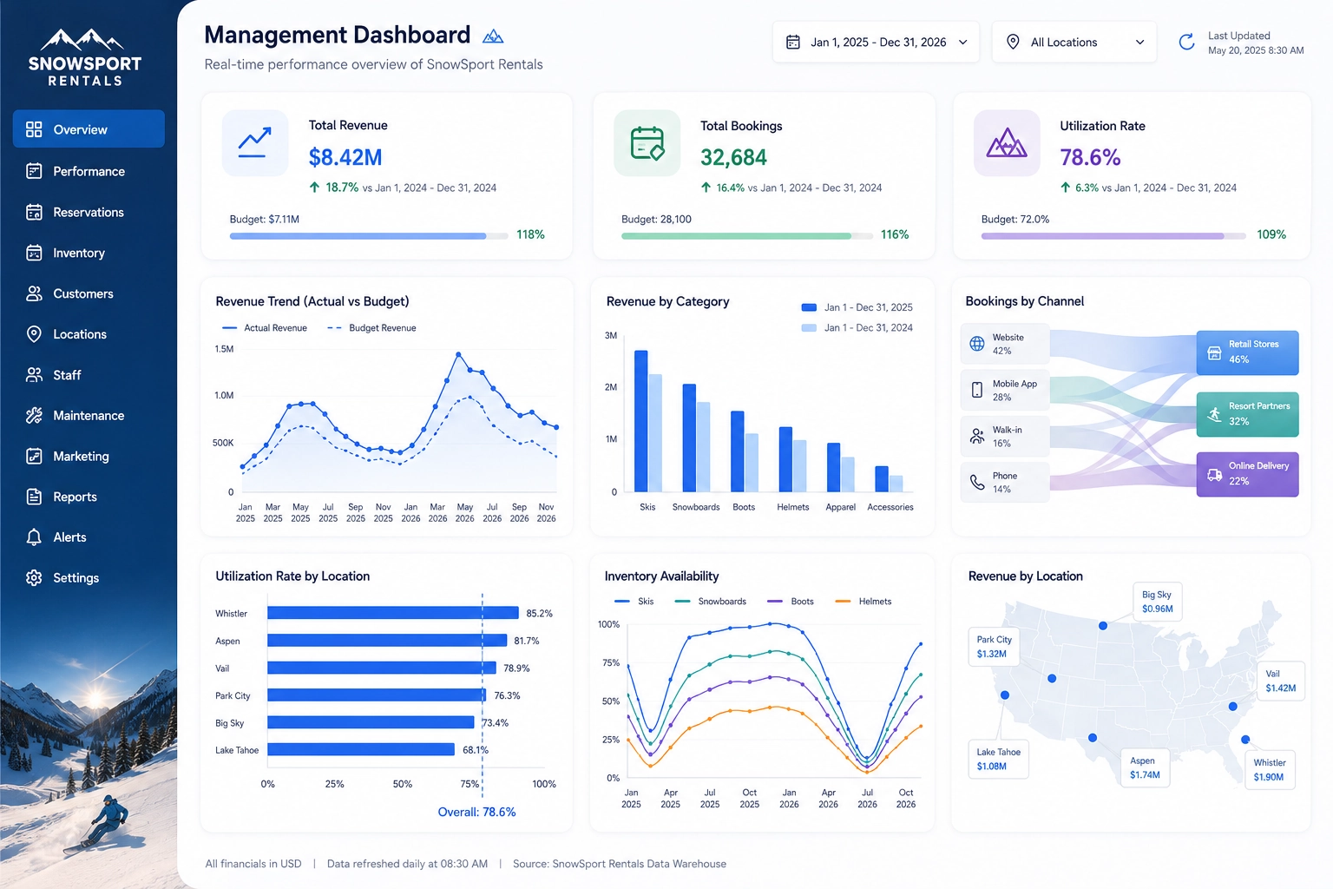1333x889 pixels.
Task: Toggle Snowboards series in Inventory legend
Action: tap(711, 601)
